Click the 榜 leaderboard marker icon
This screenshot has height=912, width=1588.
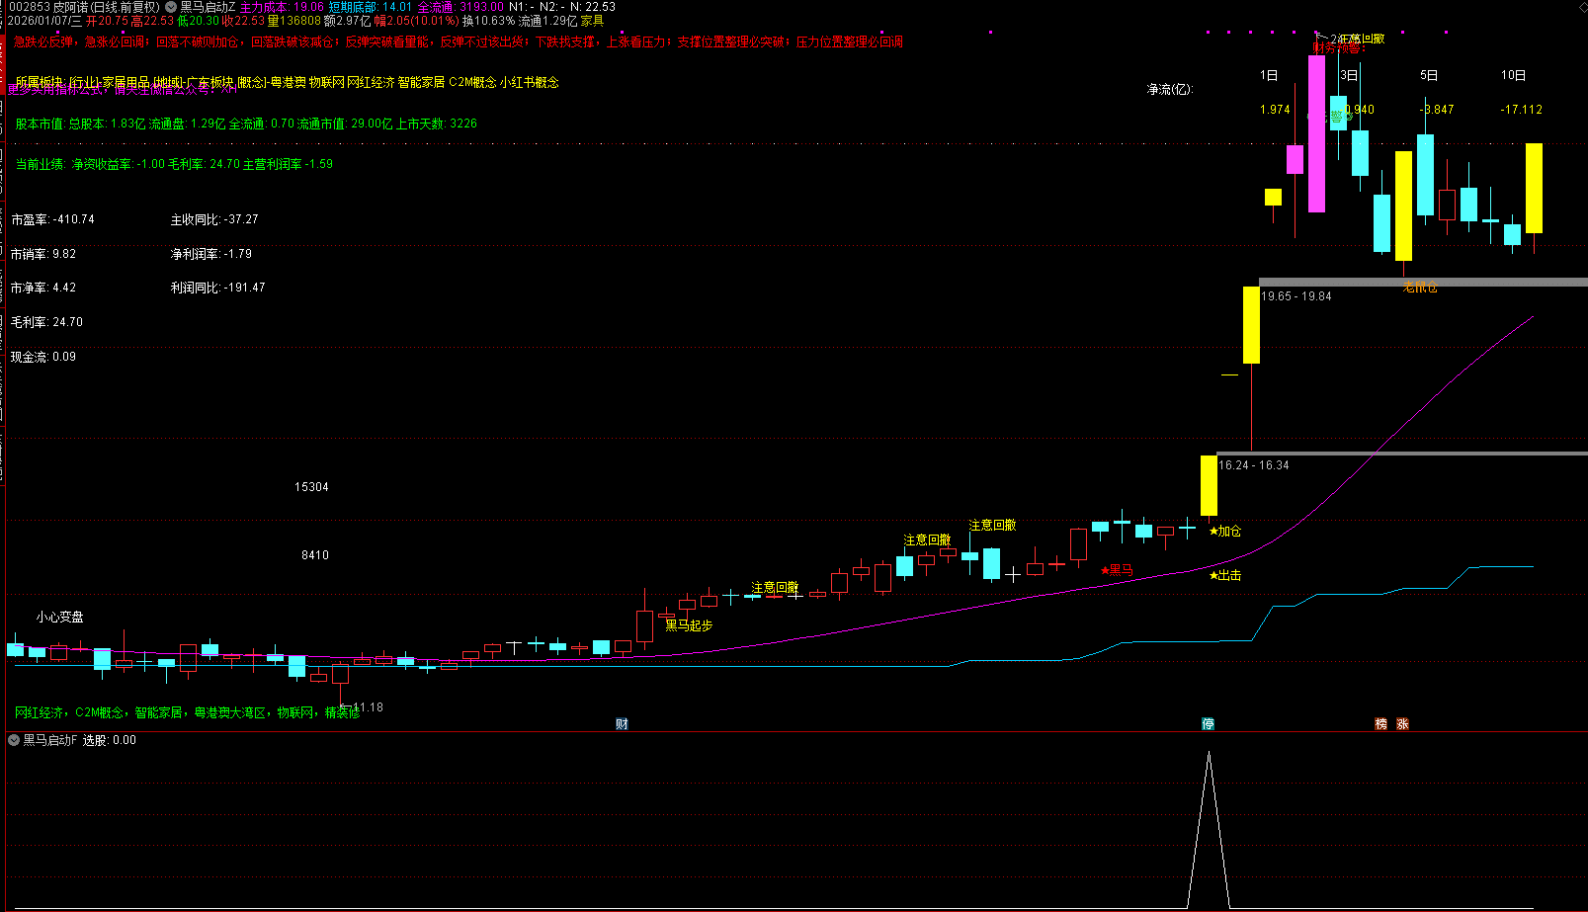point(1381,724)
